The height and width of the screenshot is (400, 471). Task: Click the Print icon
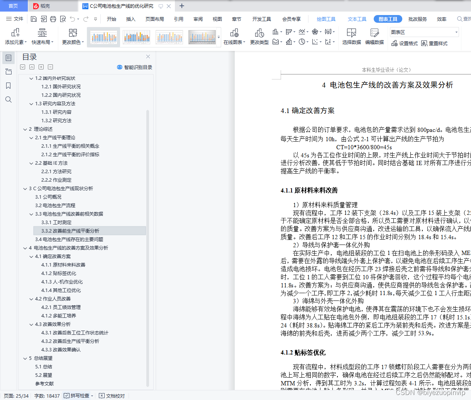tap(53, 19)
